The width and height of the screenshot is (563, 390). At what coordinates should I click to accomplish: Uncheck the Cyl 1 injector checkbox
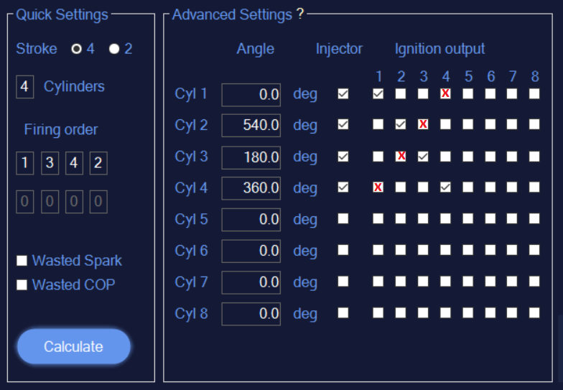click(x=343, y=93)
